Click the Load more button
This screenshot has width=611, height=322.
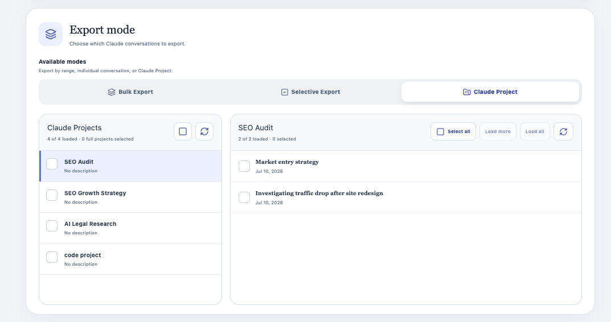[498, 131]
